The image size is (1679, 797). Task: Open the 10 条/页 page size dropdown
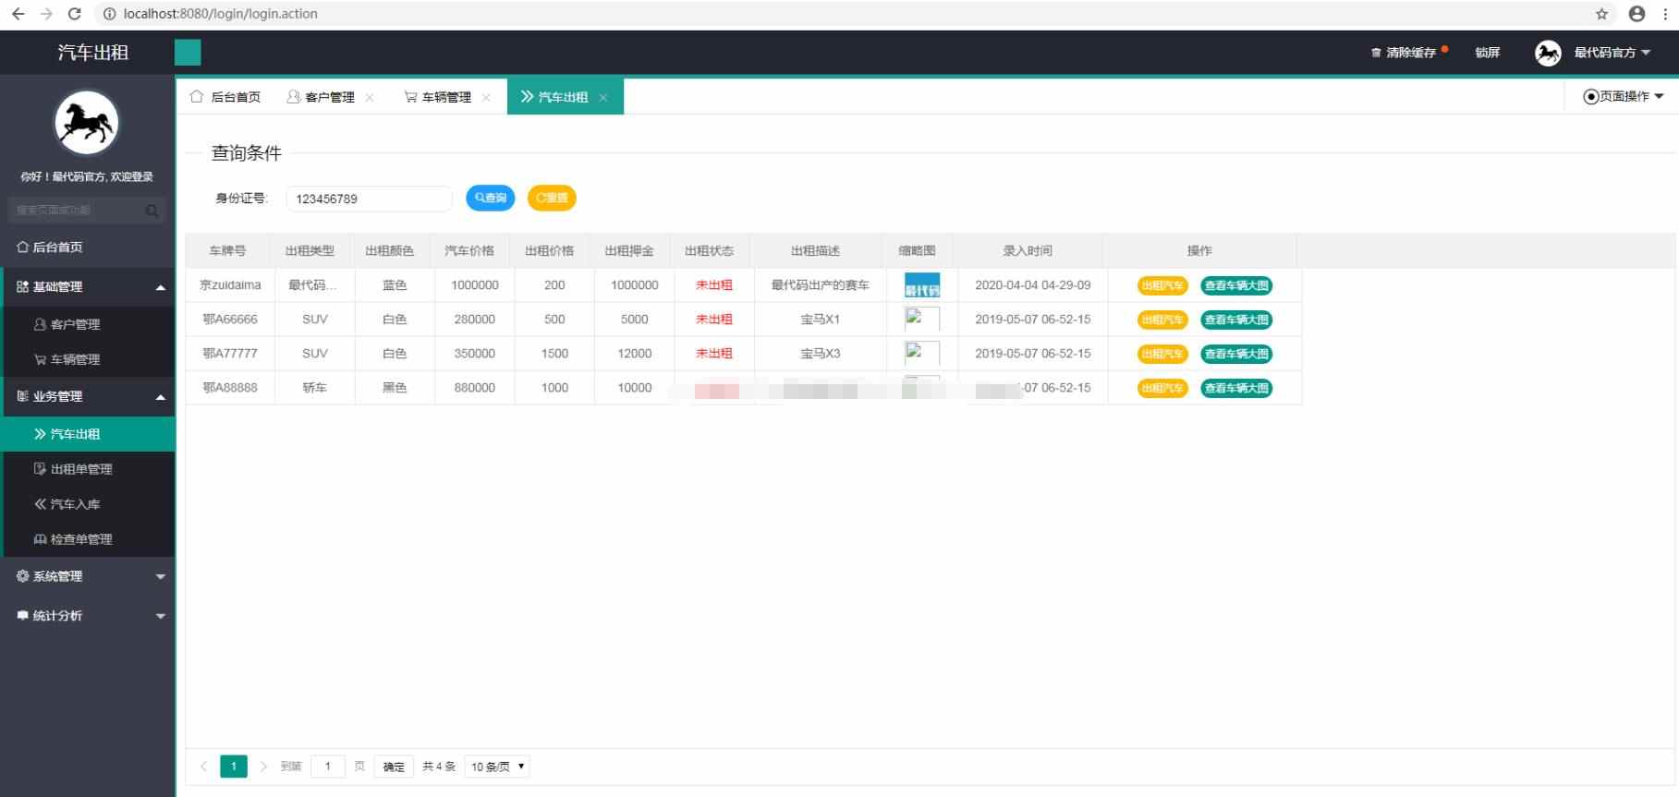(x=497, y=767)
